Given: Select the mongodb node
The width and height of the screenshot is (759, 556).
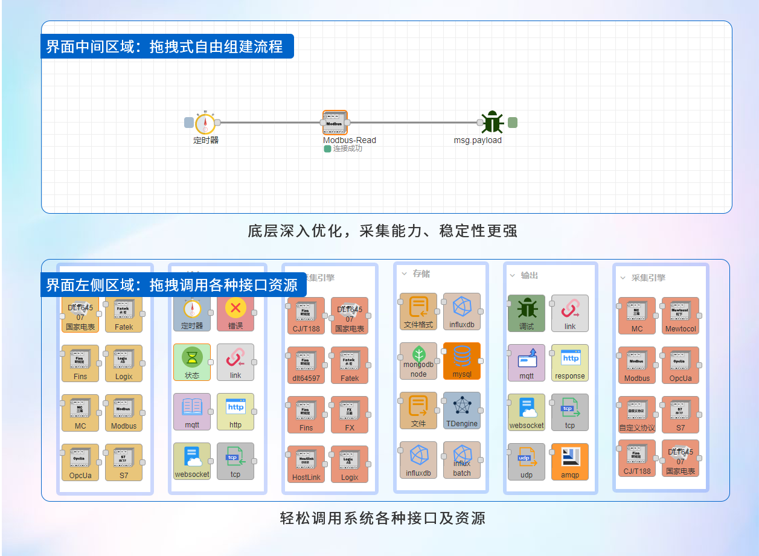Looking at the screenshot, I should [418, 361].
